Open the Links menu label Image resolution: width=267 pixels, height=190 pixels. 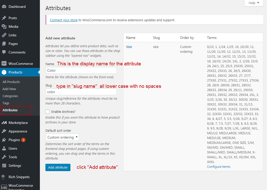tap(12, 35)
